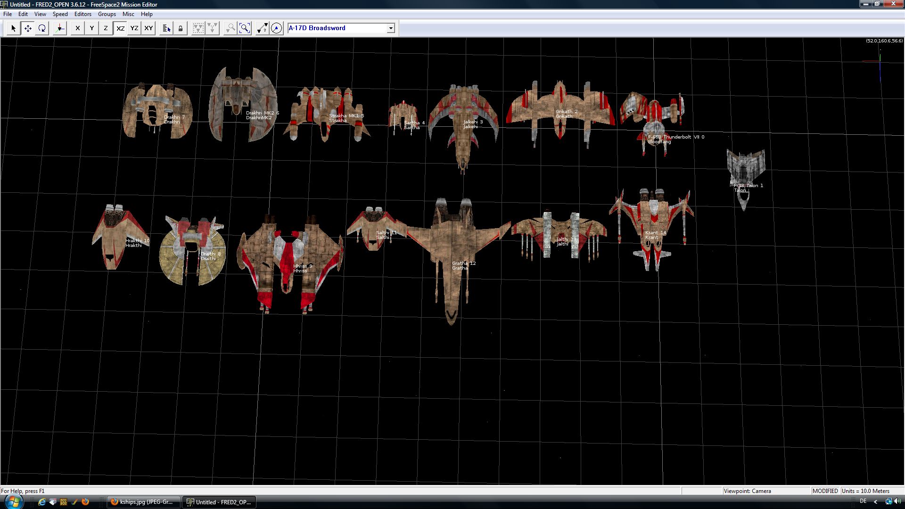Open the Groups menu
The width and height of the screenshot is (905, 509).
(107, 14)
